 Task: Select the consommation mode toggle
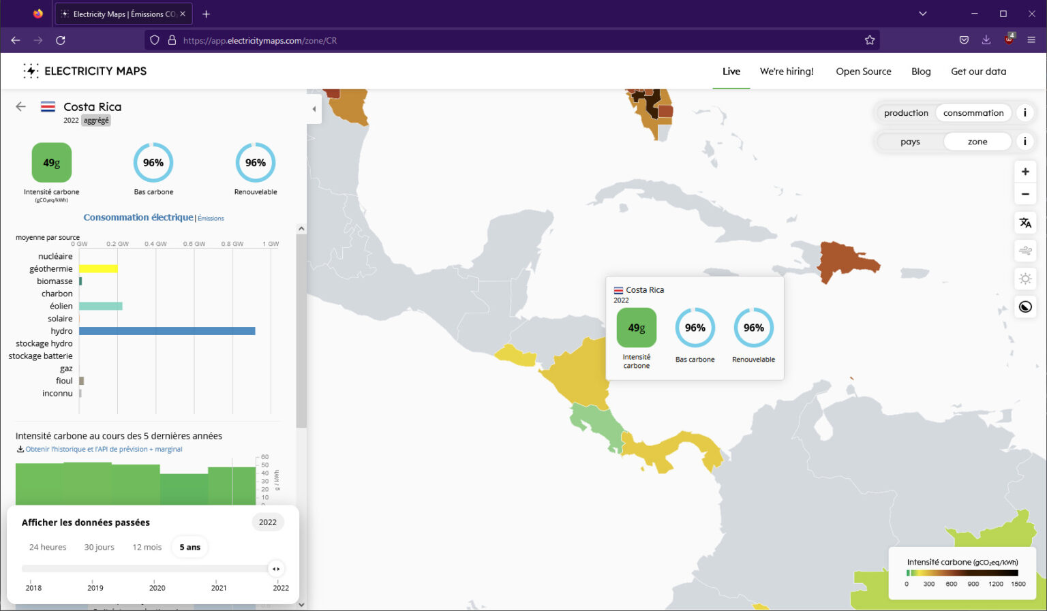click(x=973, y=113)
